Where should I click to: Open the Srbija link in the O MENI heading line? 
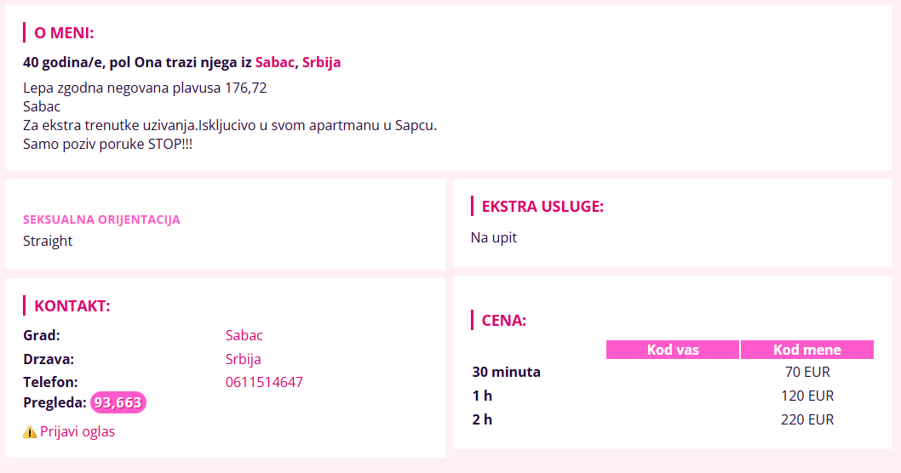point(321,62)
